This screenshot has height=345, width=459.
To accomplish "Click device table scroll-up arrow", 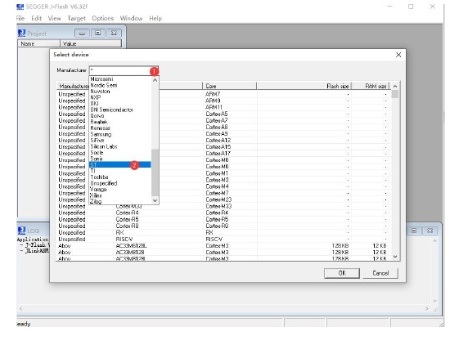I will coord(395,86).
